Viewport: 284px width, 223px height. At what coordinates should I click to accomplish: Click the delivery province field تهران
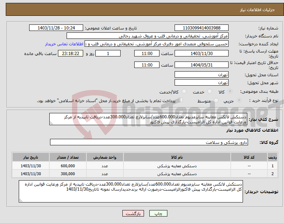(x=202, y=74)
